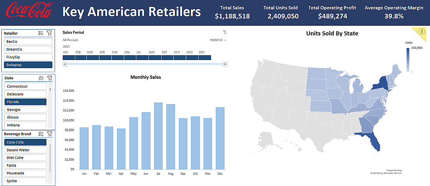Click the timeline right scroll arrow

pos(225,64)
